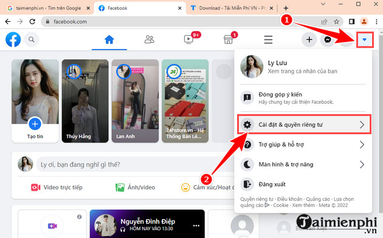Open a new browser tab
This screenshot has height=238, width=383.
pos(286,8)
